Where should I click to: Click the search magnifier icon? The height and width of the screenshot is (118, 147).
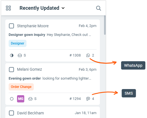98,8
